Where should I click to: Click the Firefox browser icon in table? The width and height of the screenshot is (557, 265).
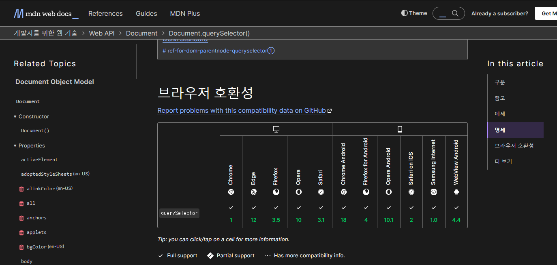(x=276, y=192)
